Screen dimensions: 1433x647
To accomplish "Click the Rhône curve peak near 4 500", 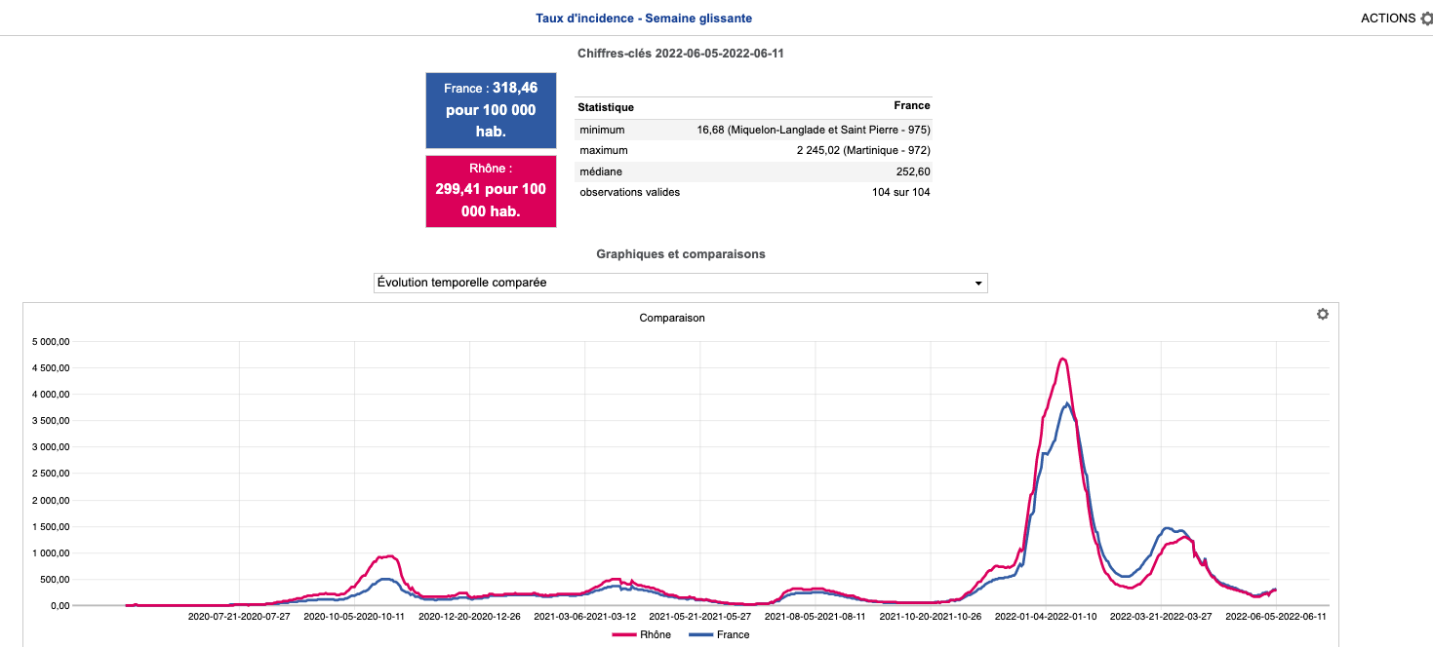I will 1062,360.
